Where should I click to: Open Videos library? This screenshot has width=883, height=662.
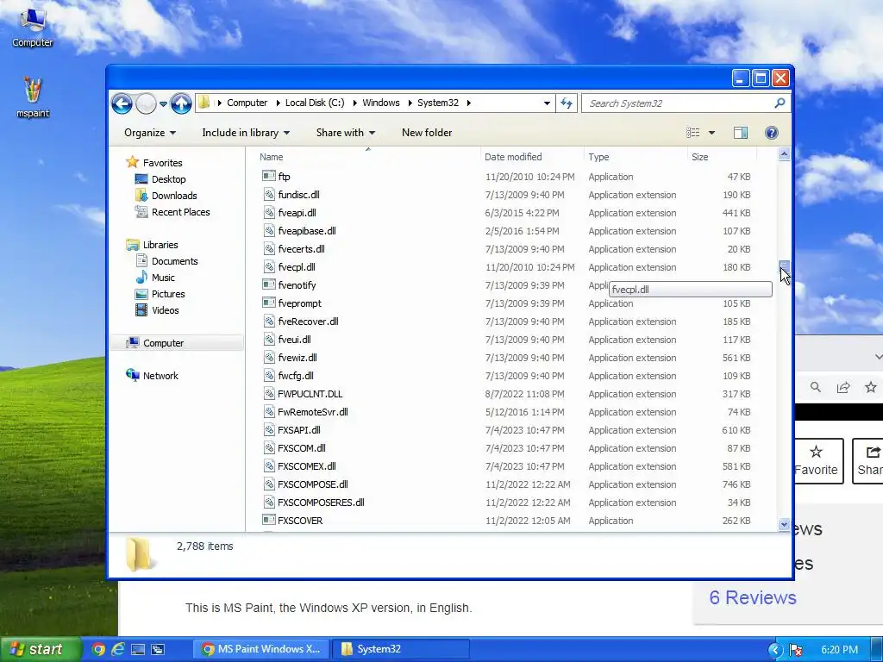[165, 310]
